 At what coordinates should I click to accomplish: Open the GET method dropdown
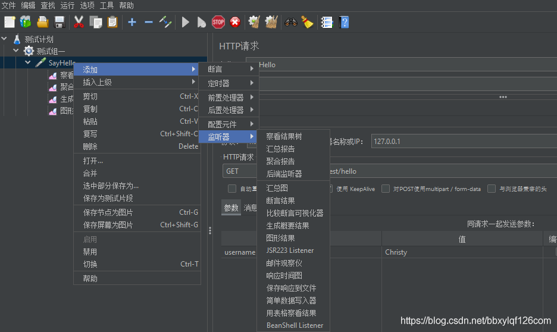pyautogui.click(x=239, y=171)
